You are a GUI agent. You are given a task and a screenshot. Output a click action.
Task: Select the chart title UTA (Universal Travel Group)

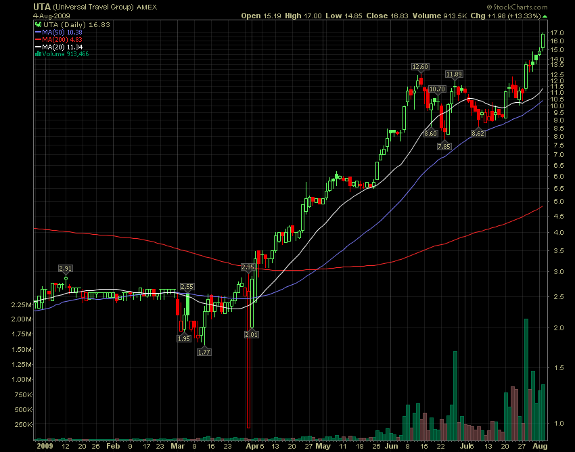(x=84, y=7)
